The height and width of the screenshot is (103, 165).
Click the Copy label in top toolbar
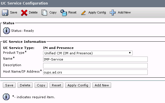click(53, 13)
